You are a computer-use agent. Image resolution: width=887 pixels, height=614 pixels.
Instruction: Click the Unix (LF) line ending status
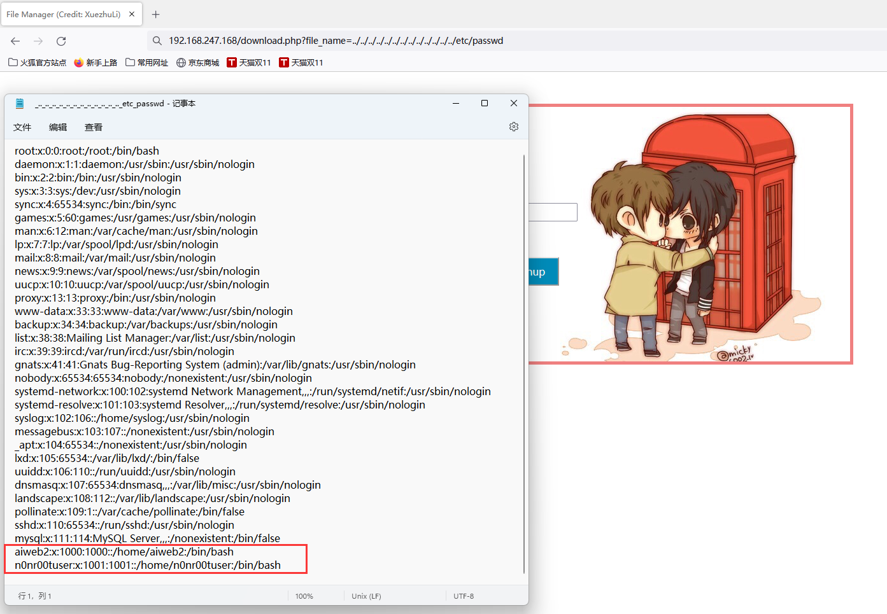pos(366,596)
